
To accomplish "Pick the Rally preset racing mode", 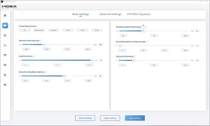I will click(x=97, y=30).
